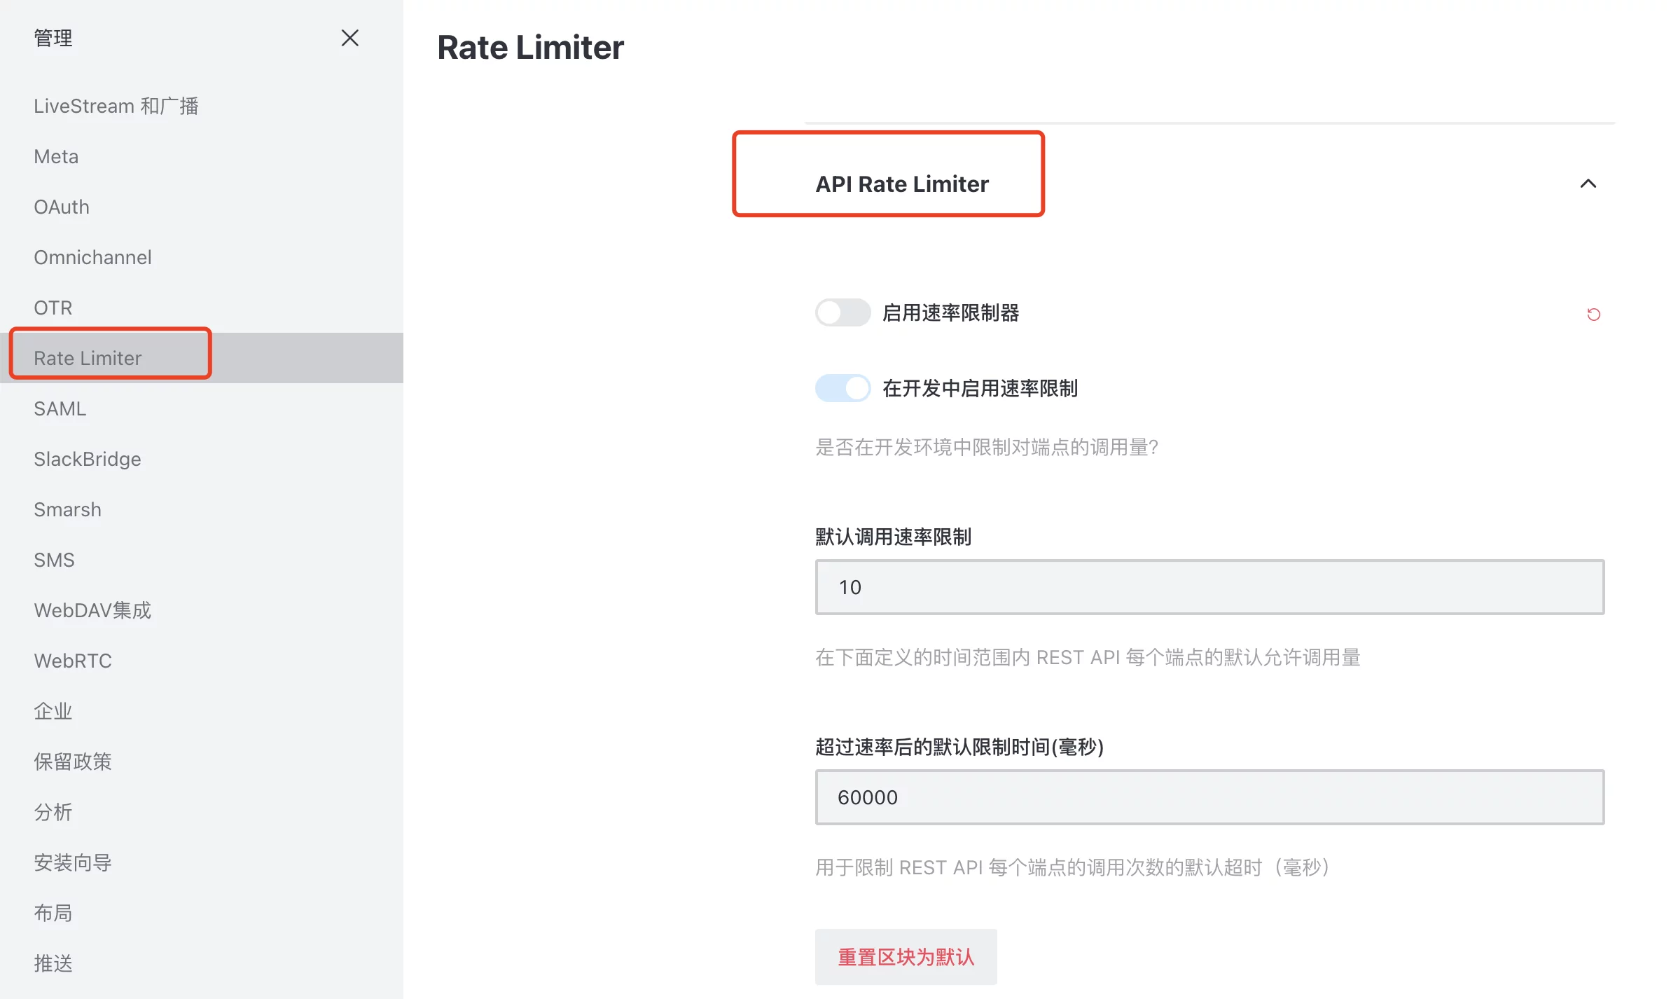
Task: Click the 默认调用速率限制 input field
Action: click(1209, 587)
